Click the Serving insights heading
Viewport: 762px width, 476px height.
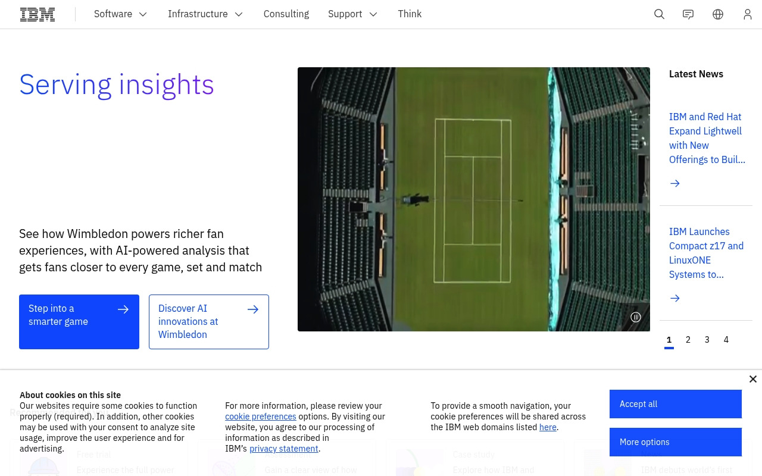pos(117,84)
